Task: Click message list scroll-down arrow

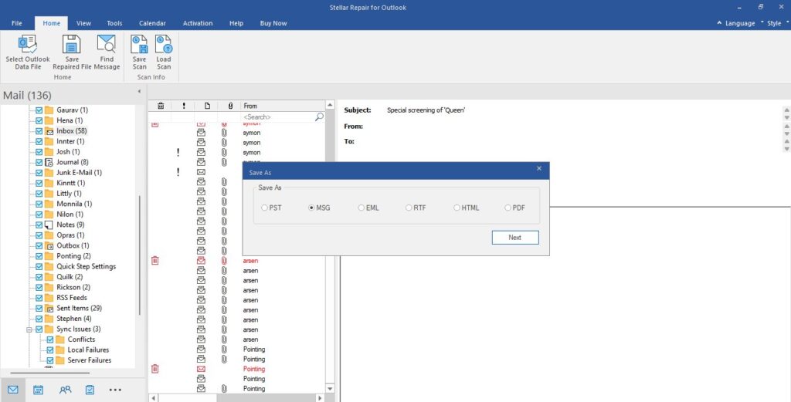Action: point(330,389)
